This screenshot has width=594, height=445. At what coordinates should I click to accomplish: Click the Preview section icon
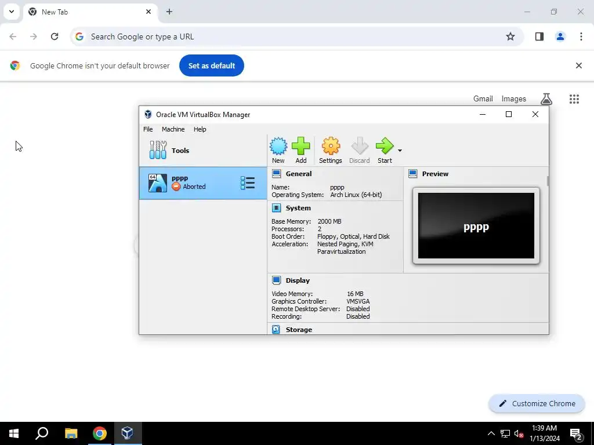pos(413,174)
